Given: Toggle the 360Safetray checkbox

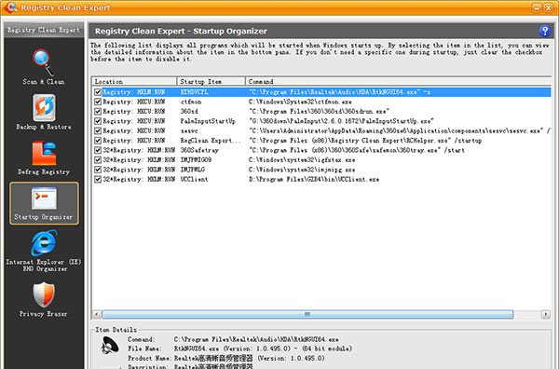Looking at the screenshot, I should click(98, 150).
